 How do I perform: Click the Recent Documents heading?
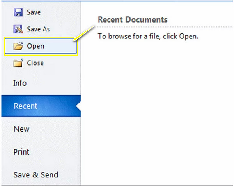(x=133, y=20)
